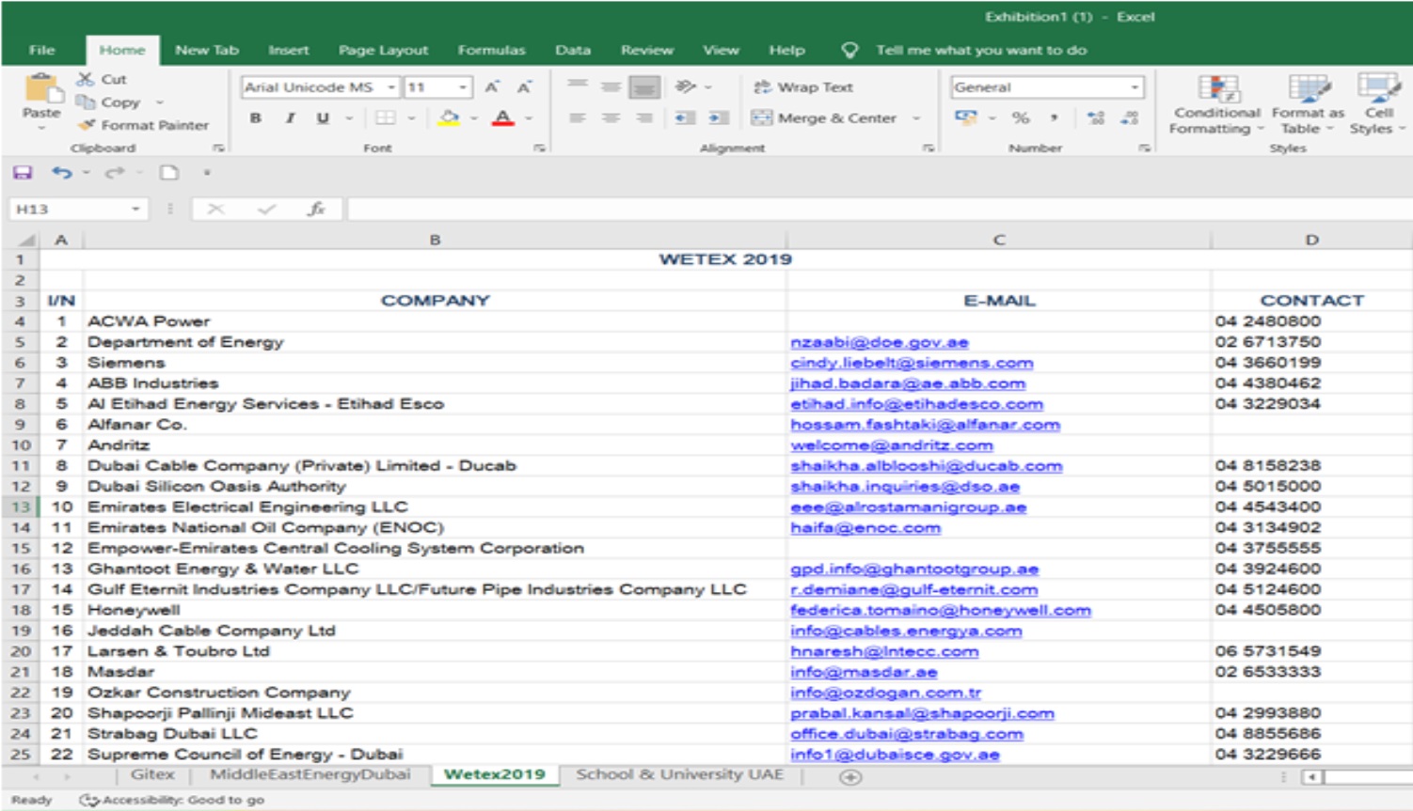The width and height of the screenshot is (1413, 811).
Task: Toggle Italic formatting
Action: [x=290, y=118]
